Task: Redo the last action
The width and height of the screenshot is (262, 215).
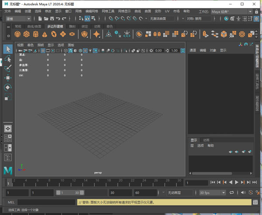Action: pos(64,18)
